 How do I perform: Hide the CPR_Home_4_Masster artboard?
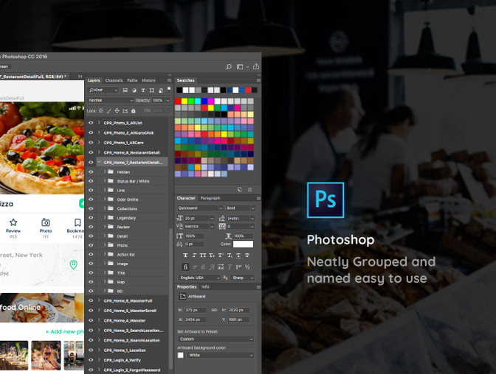click(91, 320)
